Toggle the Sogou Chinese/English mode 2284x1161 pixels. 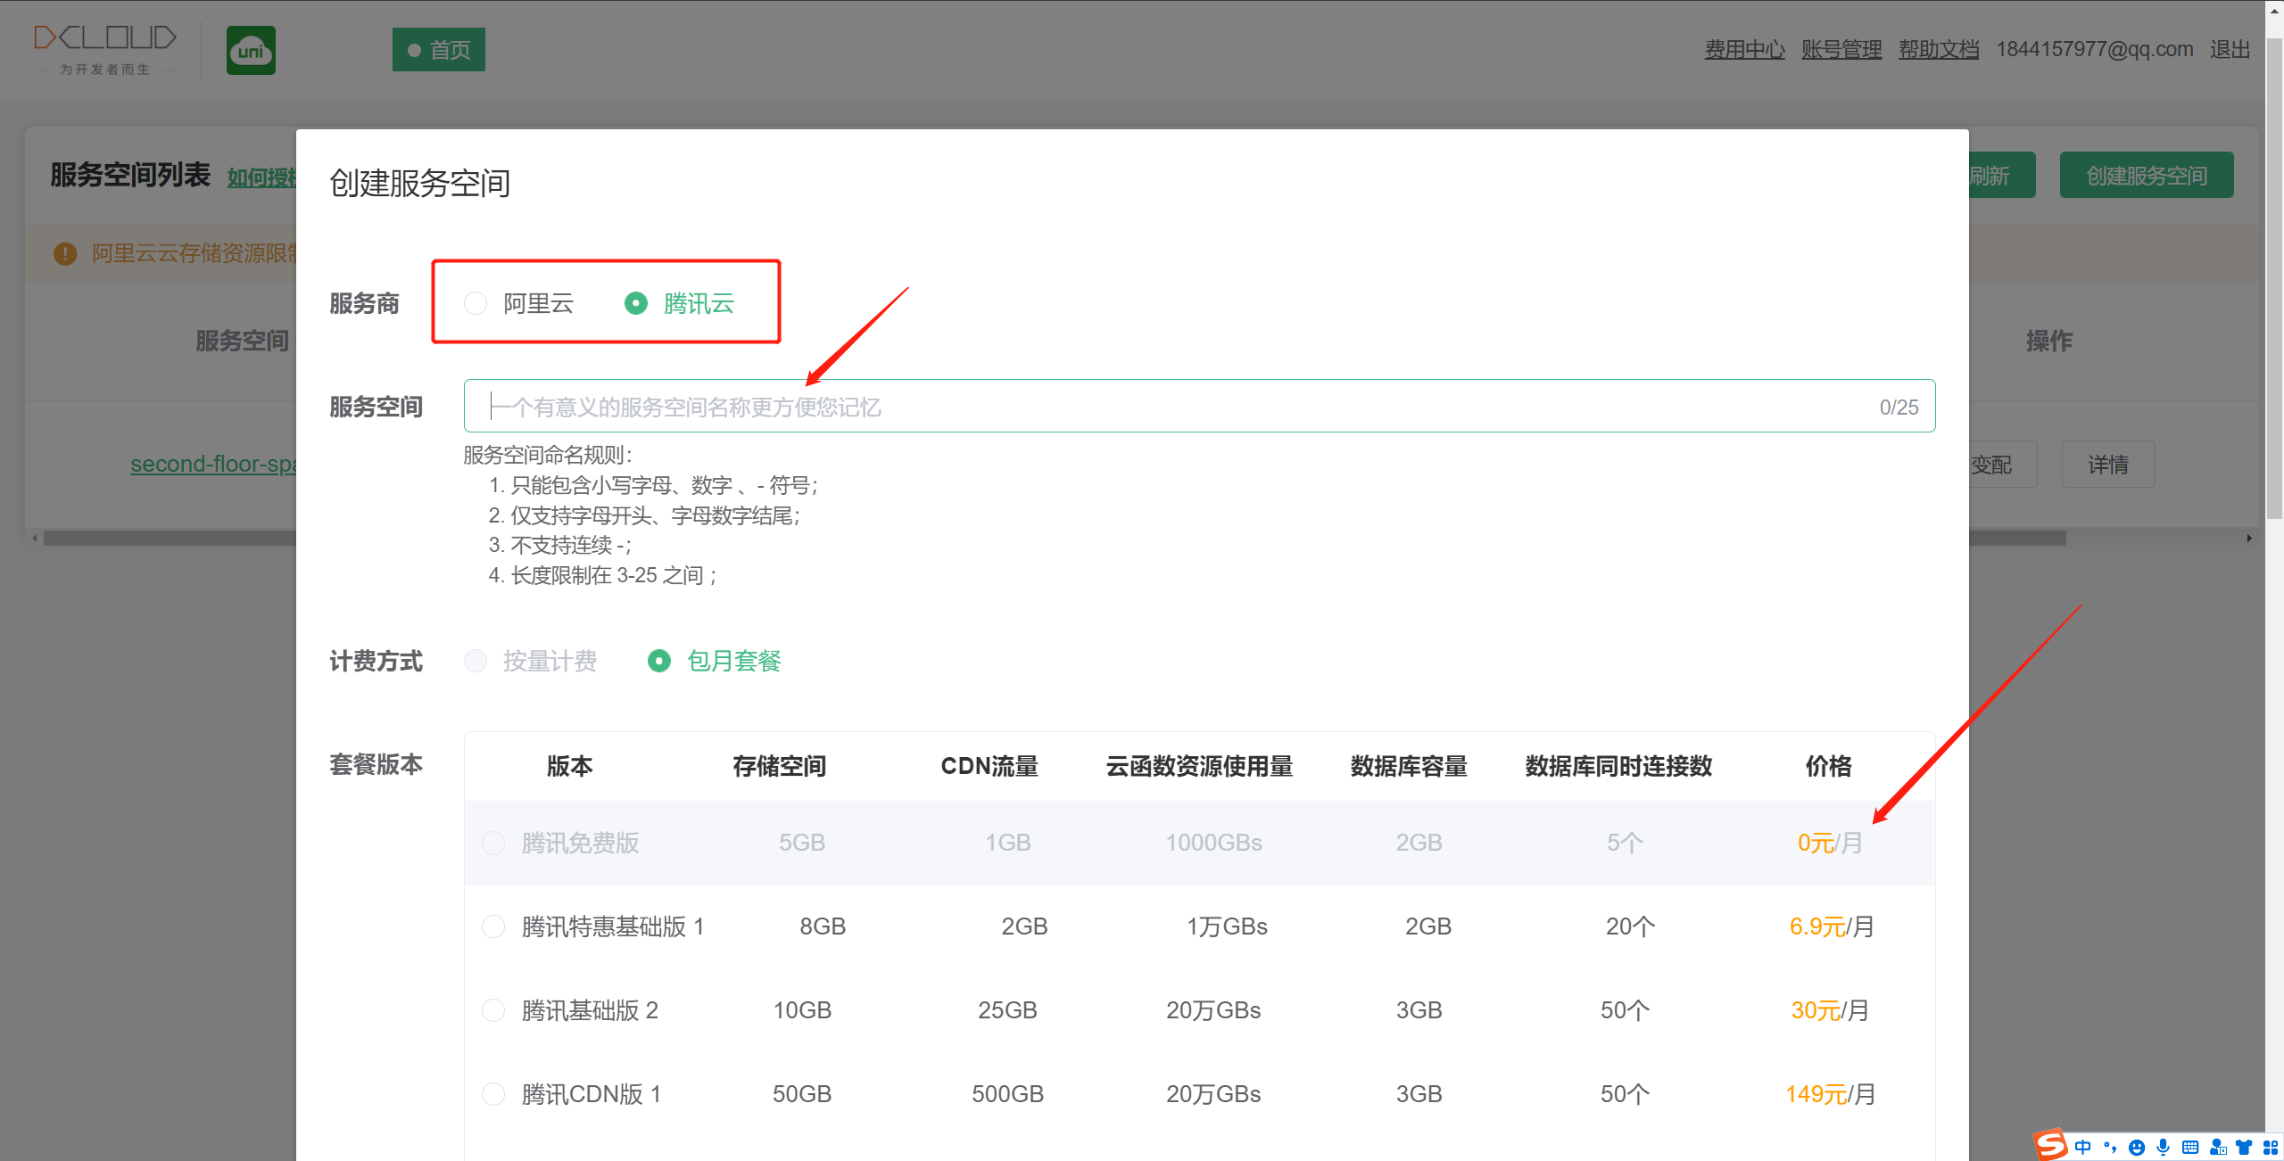point(2082,1148)
